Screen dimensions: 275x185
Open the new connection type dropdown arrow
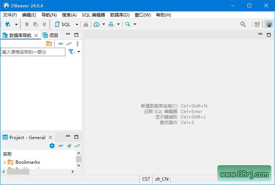pos(16,24)
